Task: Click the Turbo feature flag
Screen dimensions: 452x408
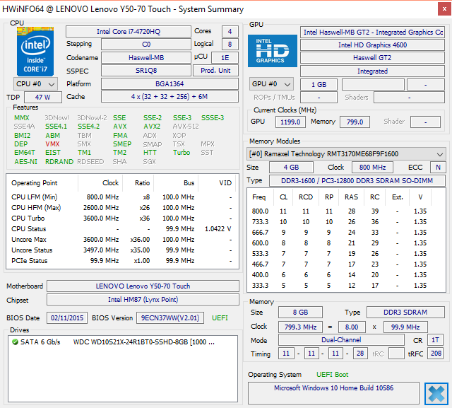Action: [182, 153]
